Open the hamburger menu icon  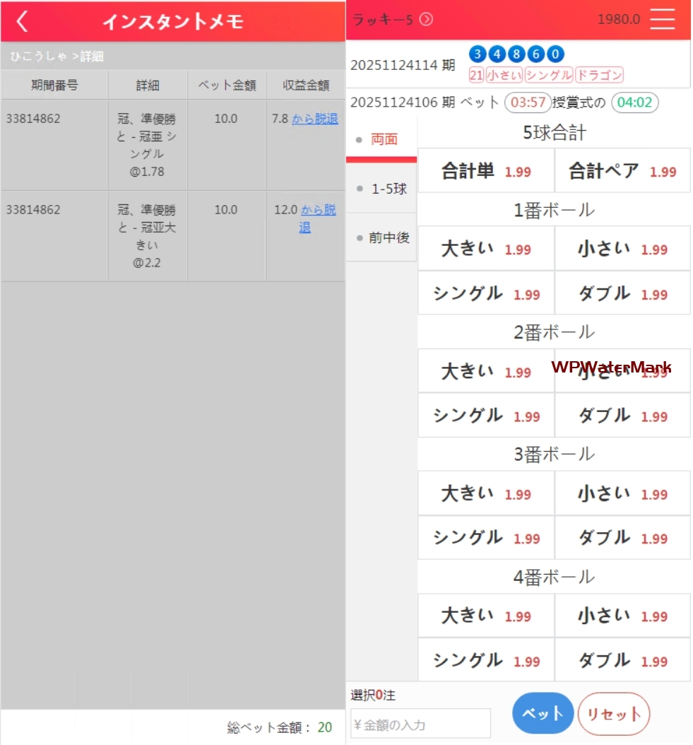pos(662,20)
